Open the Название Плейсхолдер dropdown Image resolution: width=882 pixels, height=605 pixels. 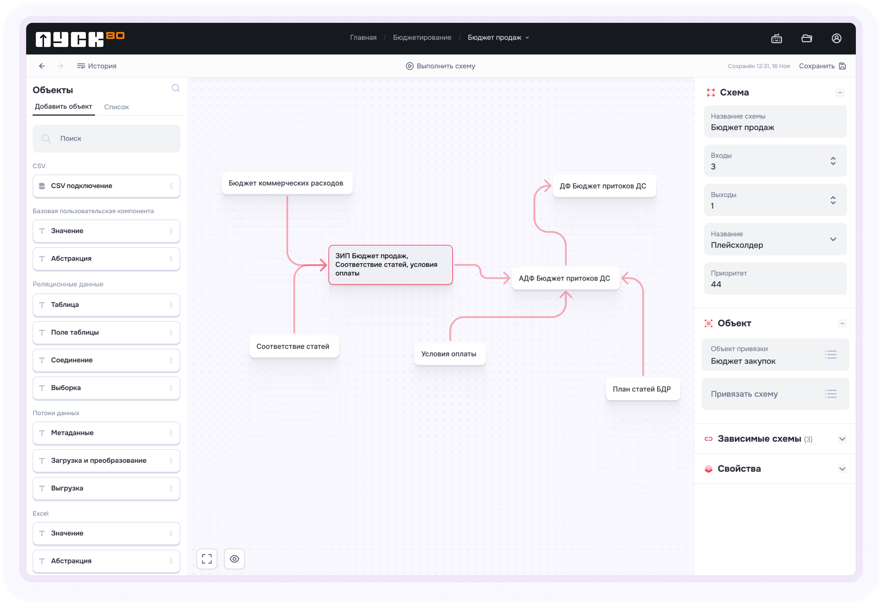point(833,239)
